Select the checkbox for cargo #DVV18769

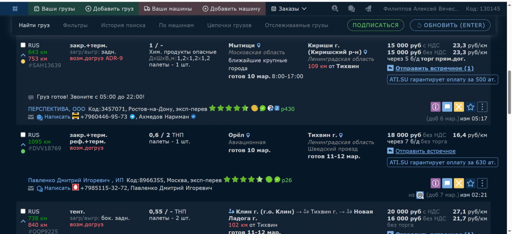[x=23, y=135]
